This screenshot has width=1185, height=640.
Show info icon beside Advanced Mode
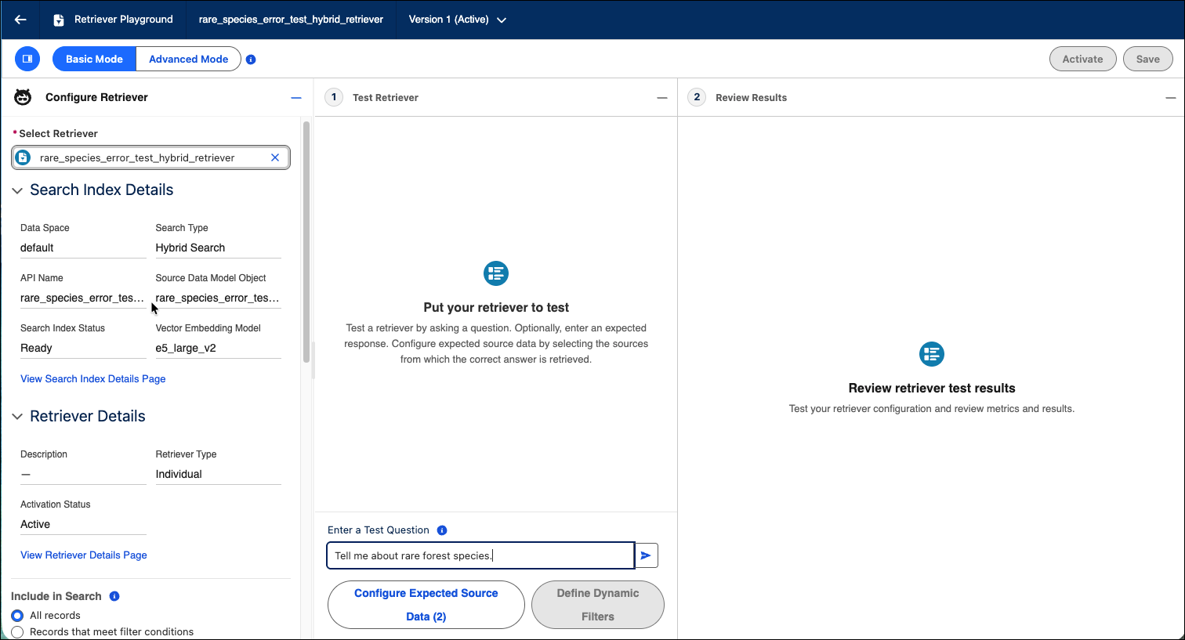(x=251, y=60)
